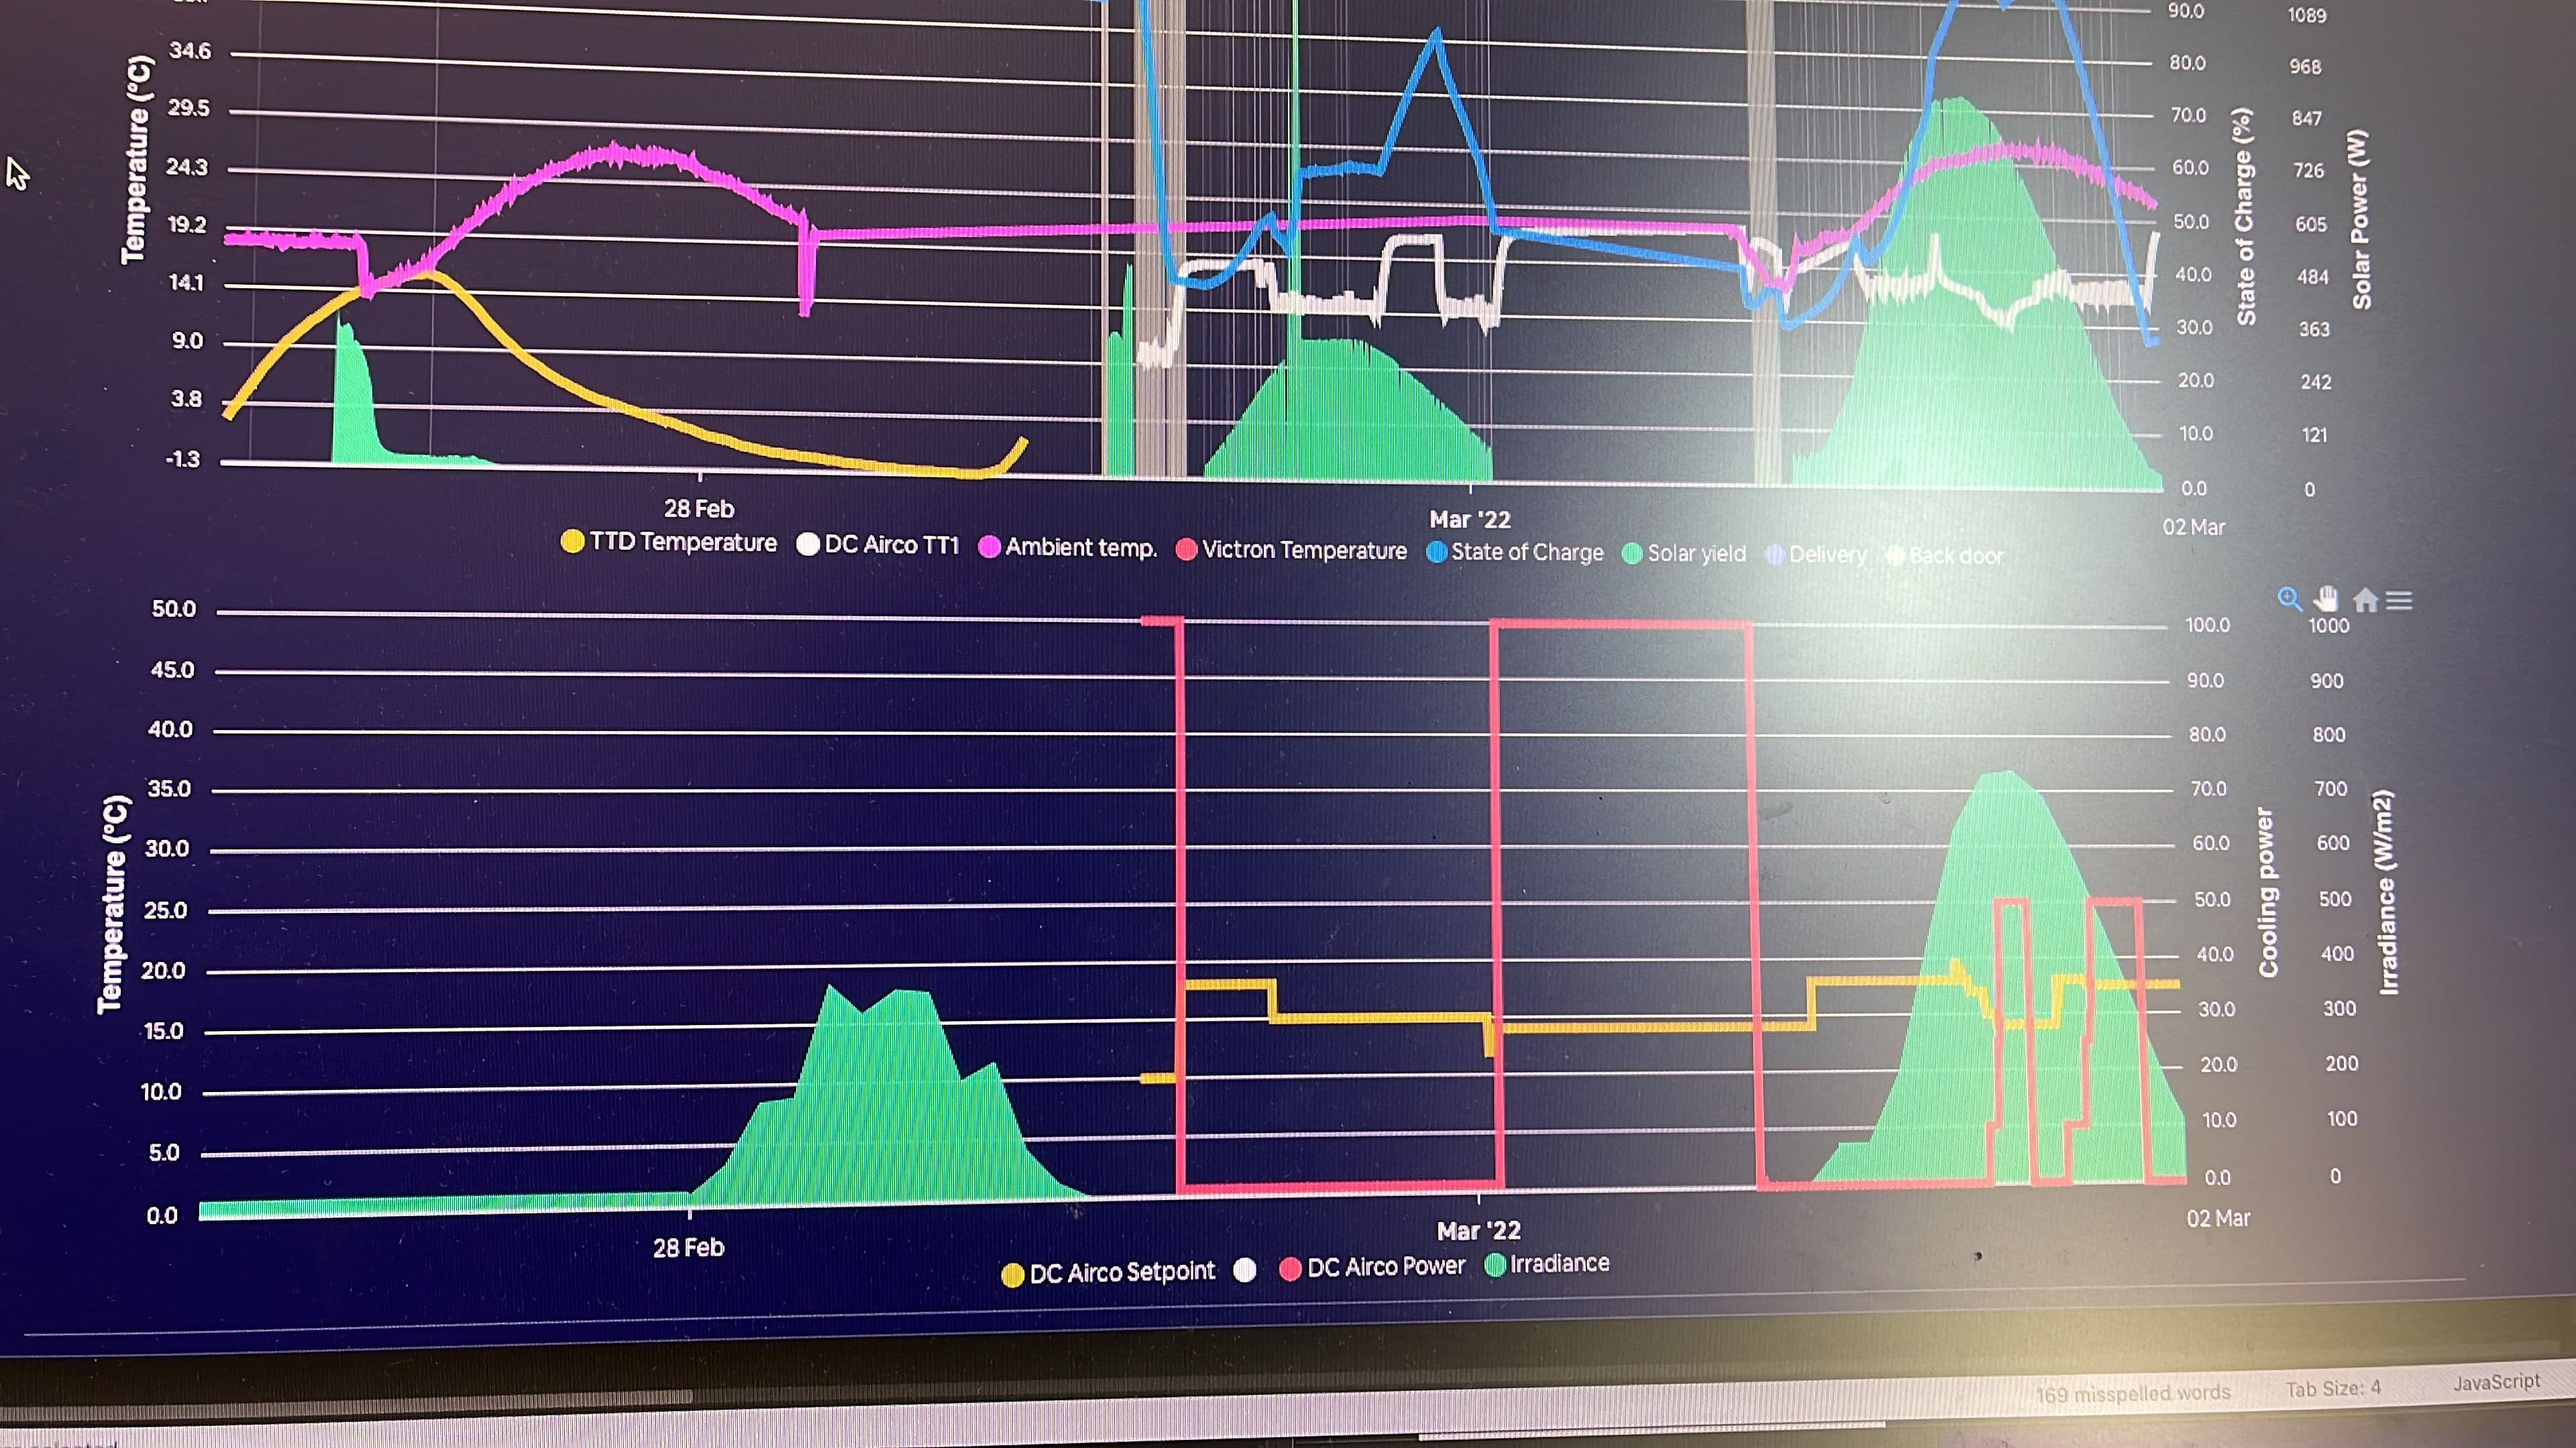
Task: Click the upper chart Mar '22 label
Action: tap(1470, 520)
